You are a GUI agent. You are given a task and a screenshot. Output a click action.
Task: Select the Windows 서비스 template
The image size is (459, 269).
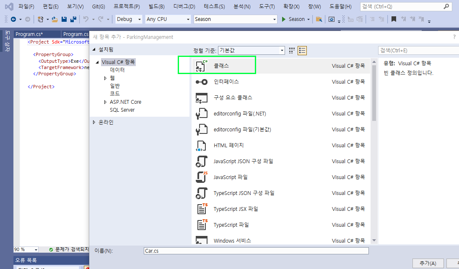click(281, 240)
